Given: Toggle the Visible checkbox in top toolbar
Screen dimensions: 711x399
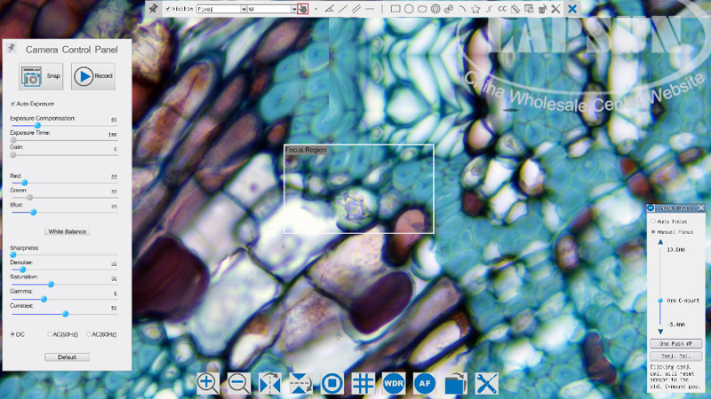Looking at the screenshot, I should (168, 9).
